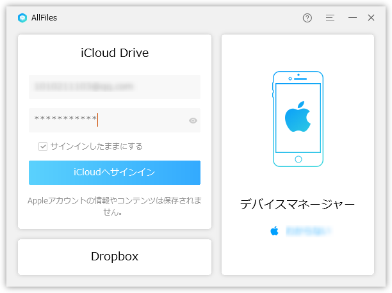
Task: Open デバイスマネージャー heading
Action: [297, 204]
